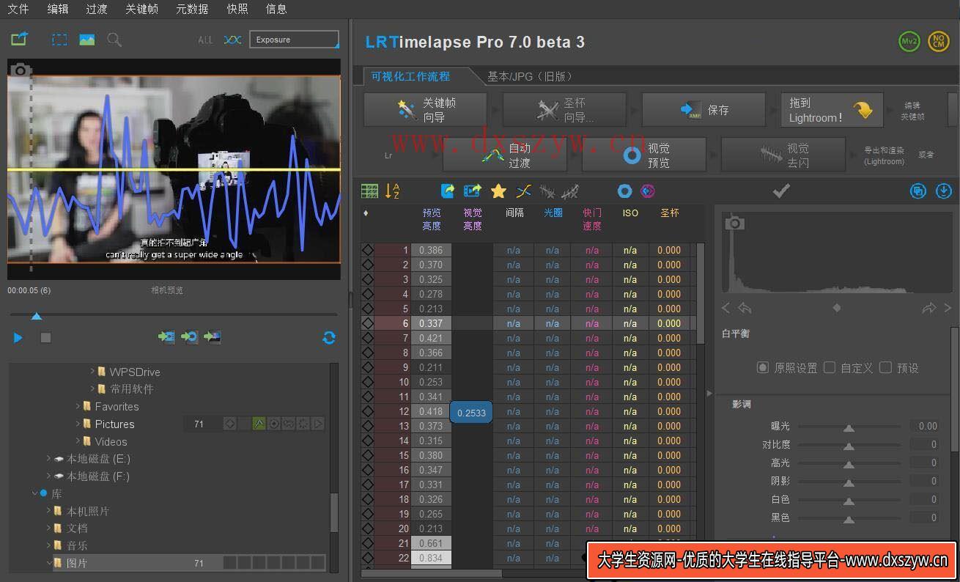The width and height of the screenshot is (960, 582).
Task: Click the middle green-arrow reload icon under the preview
Action: click(x=190, y=337)
